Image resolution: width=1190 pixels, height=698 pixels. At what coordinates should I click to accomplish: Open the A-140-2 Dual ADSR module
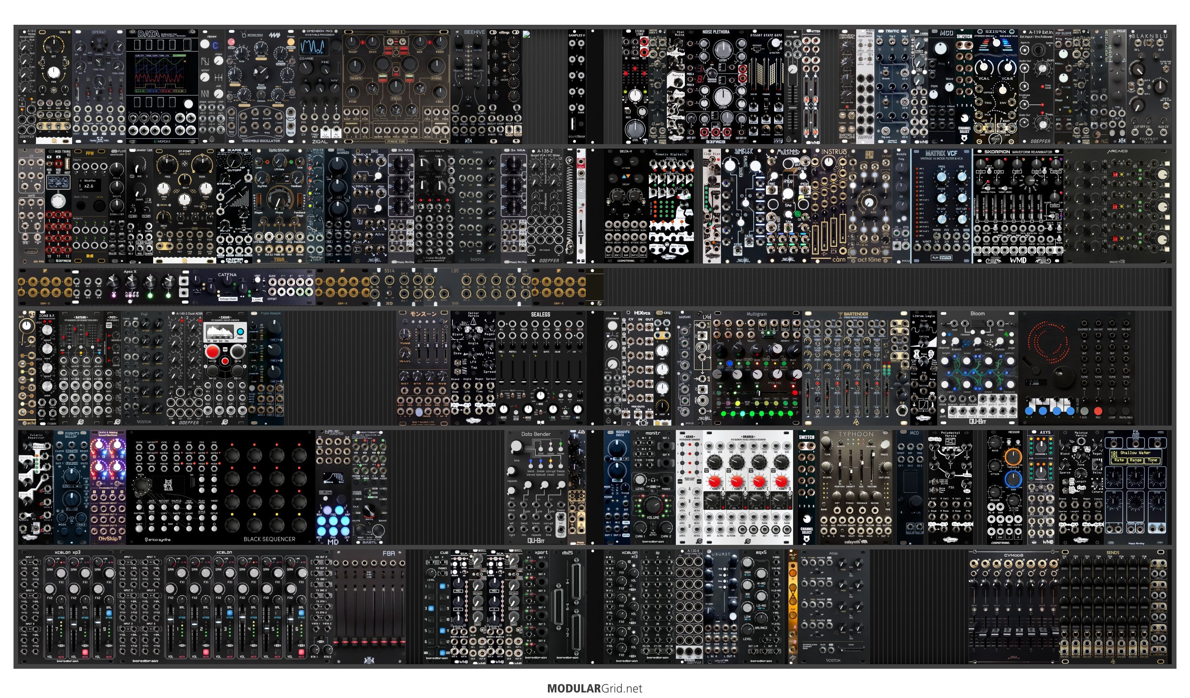pyautogui.click(x=185, y=367)
